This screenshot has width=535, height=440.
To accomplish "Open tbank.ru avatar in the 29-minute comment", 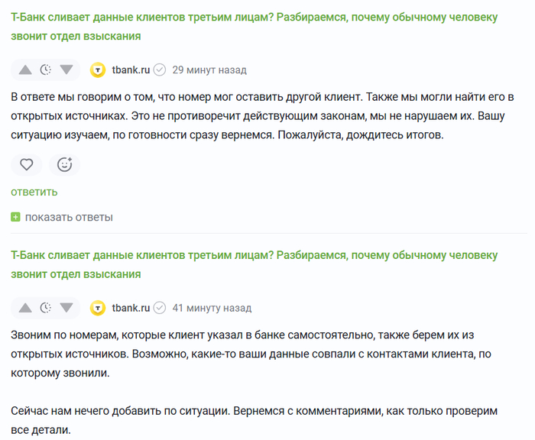I will [98, 70].
